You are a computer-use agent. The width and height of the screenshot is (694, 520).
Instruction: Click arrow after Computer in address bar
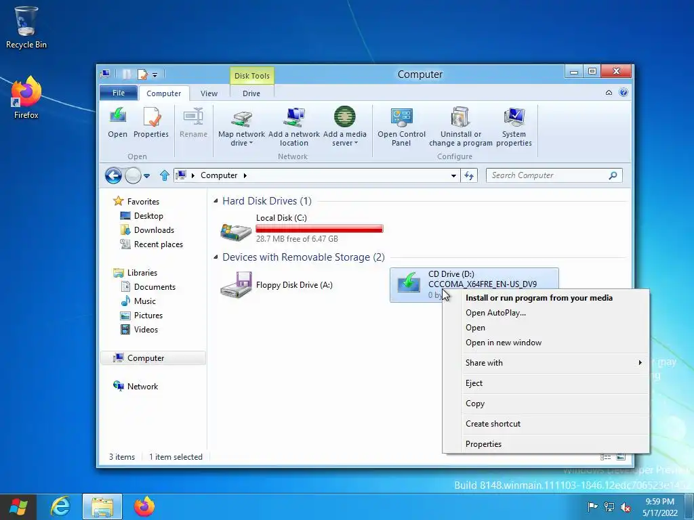[x=245, y=175]
